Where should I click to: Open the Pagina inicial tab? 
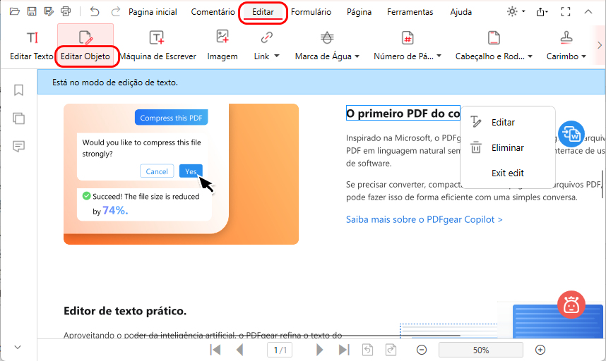coord(153,12)
